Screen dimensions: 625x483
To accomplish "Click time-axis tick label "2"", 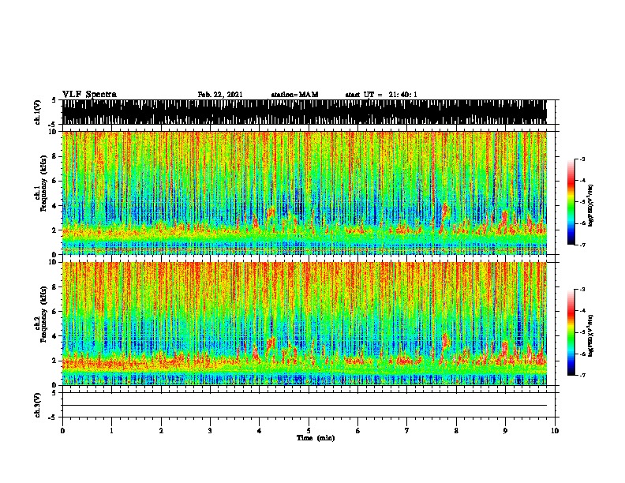I will click(x=161, y=431).
